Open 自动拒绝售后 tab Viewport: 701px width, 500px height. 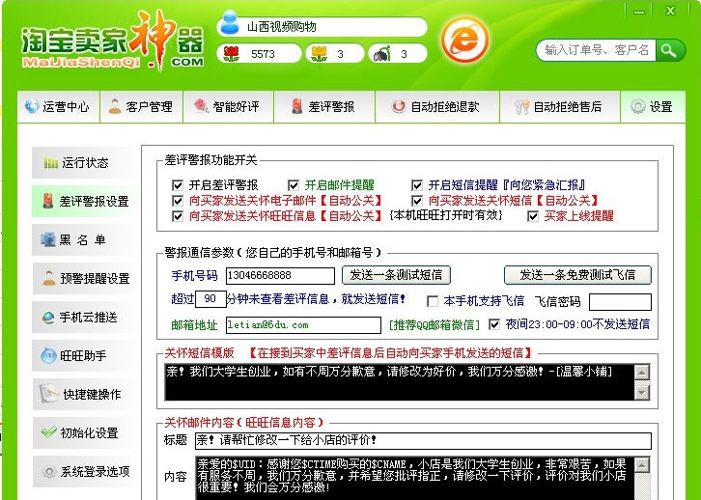point(560,107)
